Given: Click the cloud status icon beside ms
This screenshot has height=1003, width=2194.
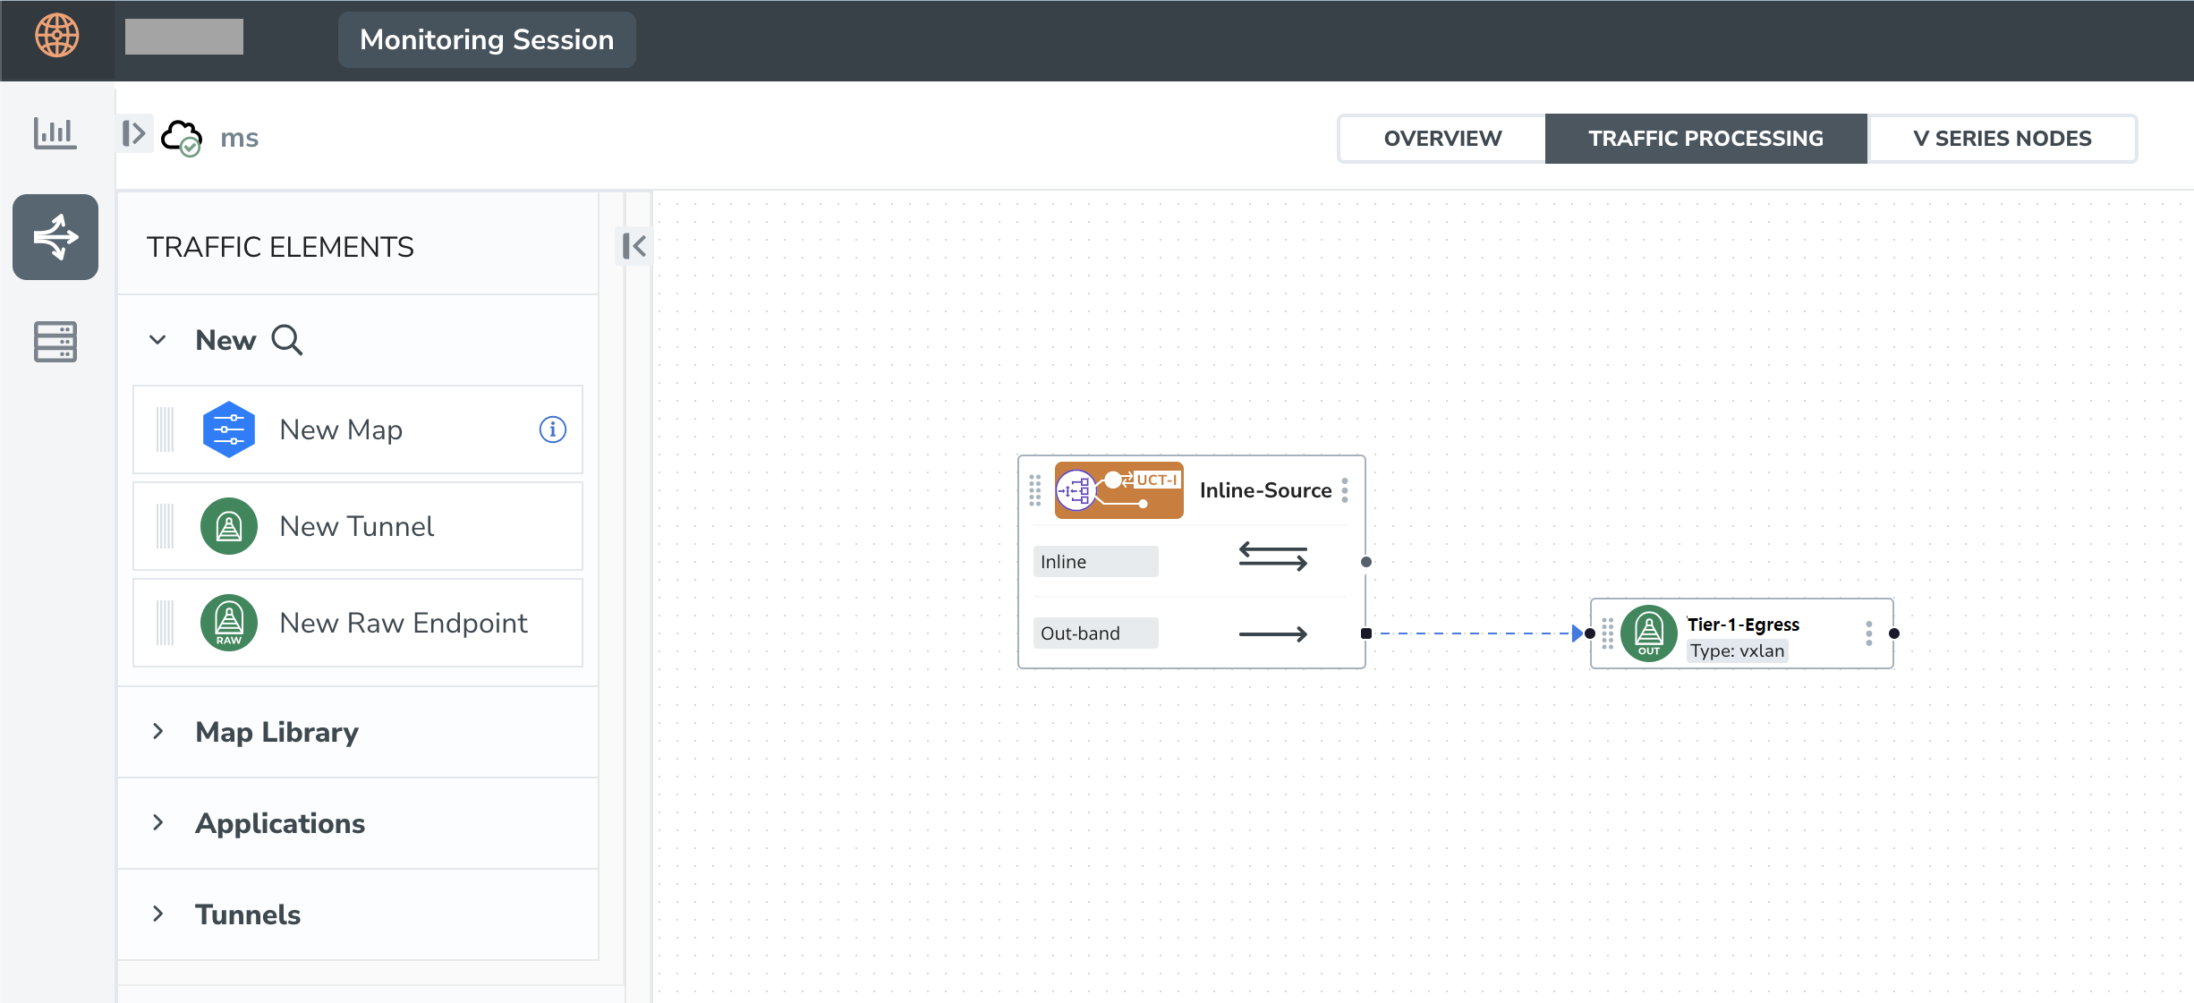Looking at the screenshot, I should click(182, 137).
